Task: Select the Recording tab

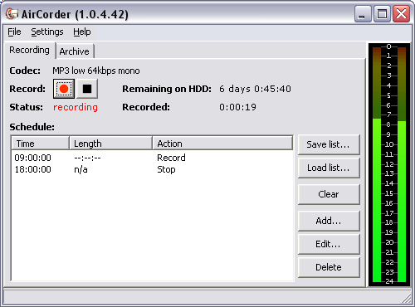Action: [x=29, y=50]
